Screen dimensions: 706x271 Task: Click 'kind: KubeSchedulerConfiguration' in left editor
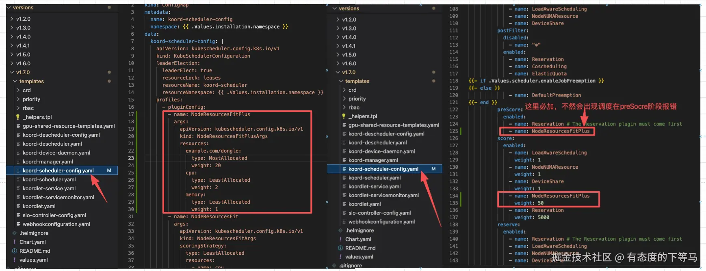point(204,56)
